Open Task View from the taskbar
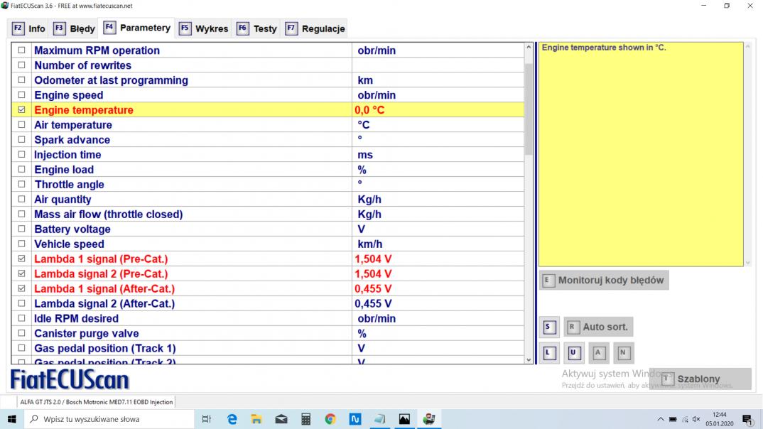Image resolution: width=763 pixels, height=429 pixels. click(x=206, y=419)
